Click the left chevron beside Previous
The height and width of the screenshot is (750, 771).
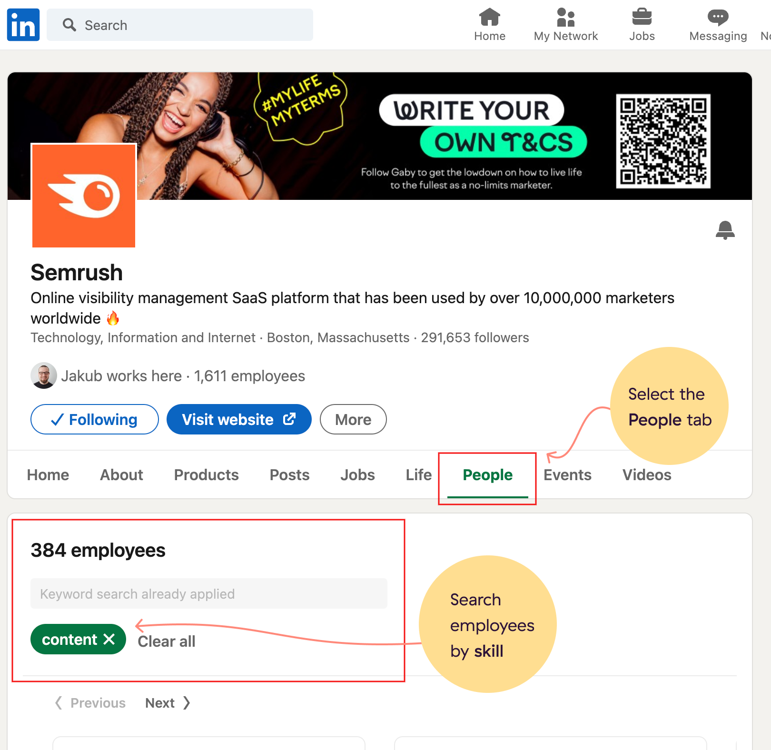click(59, 703)
